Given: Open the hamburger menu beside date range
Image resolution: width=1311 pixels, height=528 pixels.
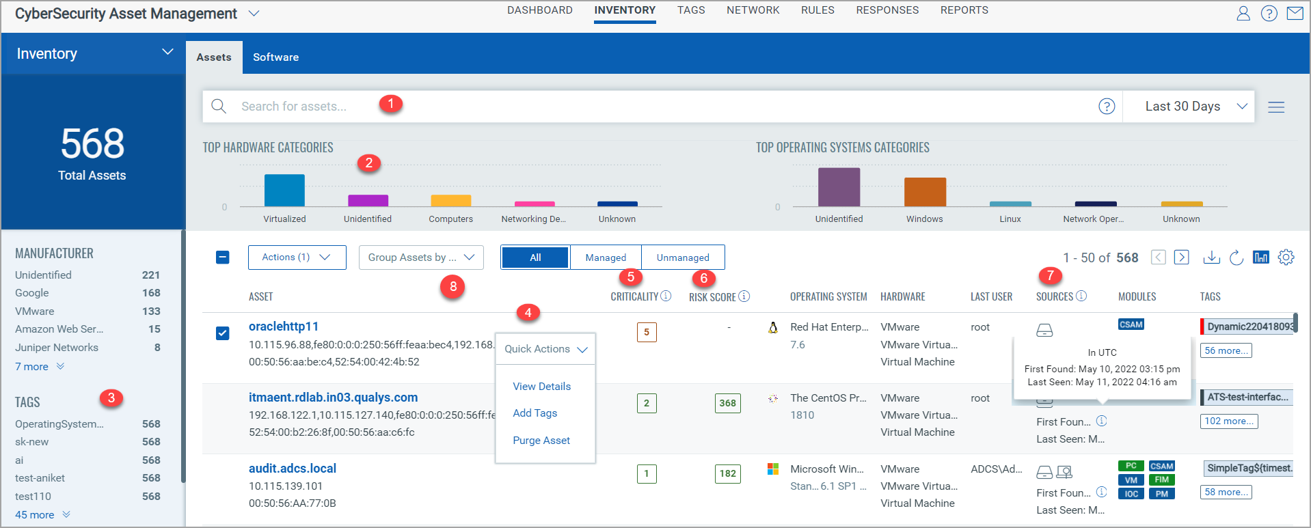Looking at the screenshot, I should pos(1276,107).
